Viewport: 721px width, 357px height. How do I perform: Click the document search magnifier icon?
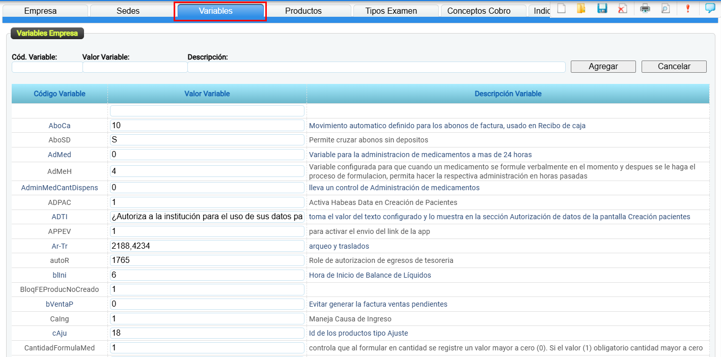point(665,8)
